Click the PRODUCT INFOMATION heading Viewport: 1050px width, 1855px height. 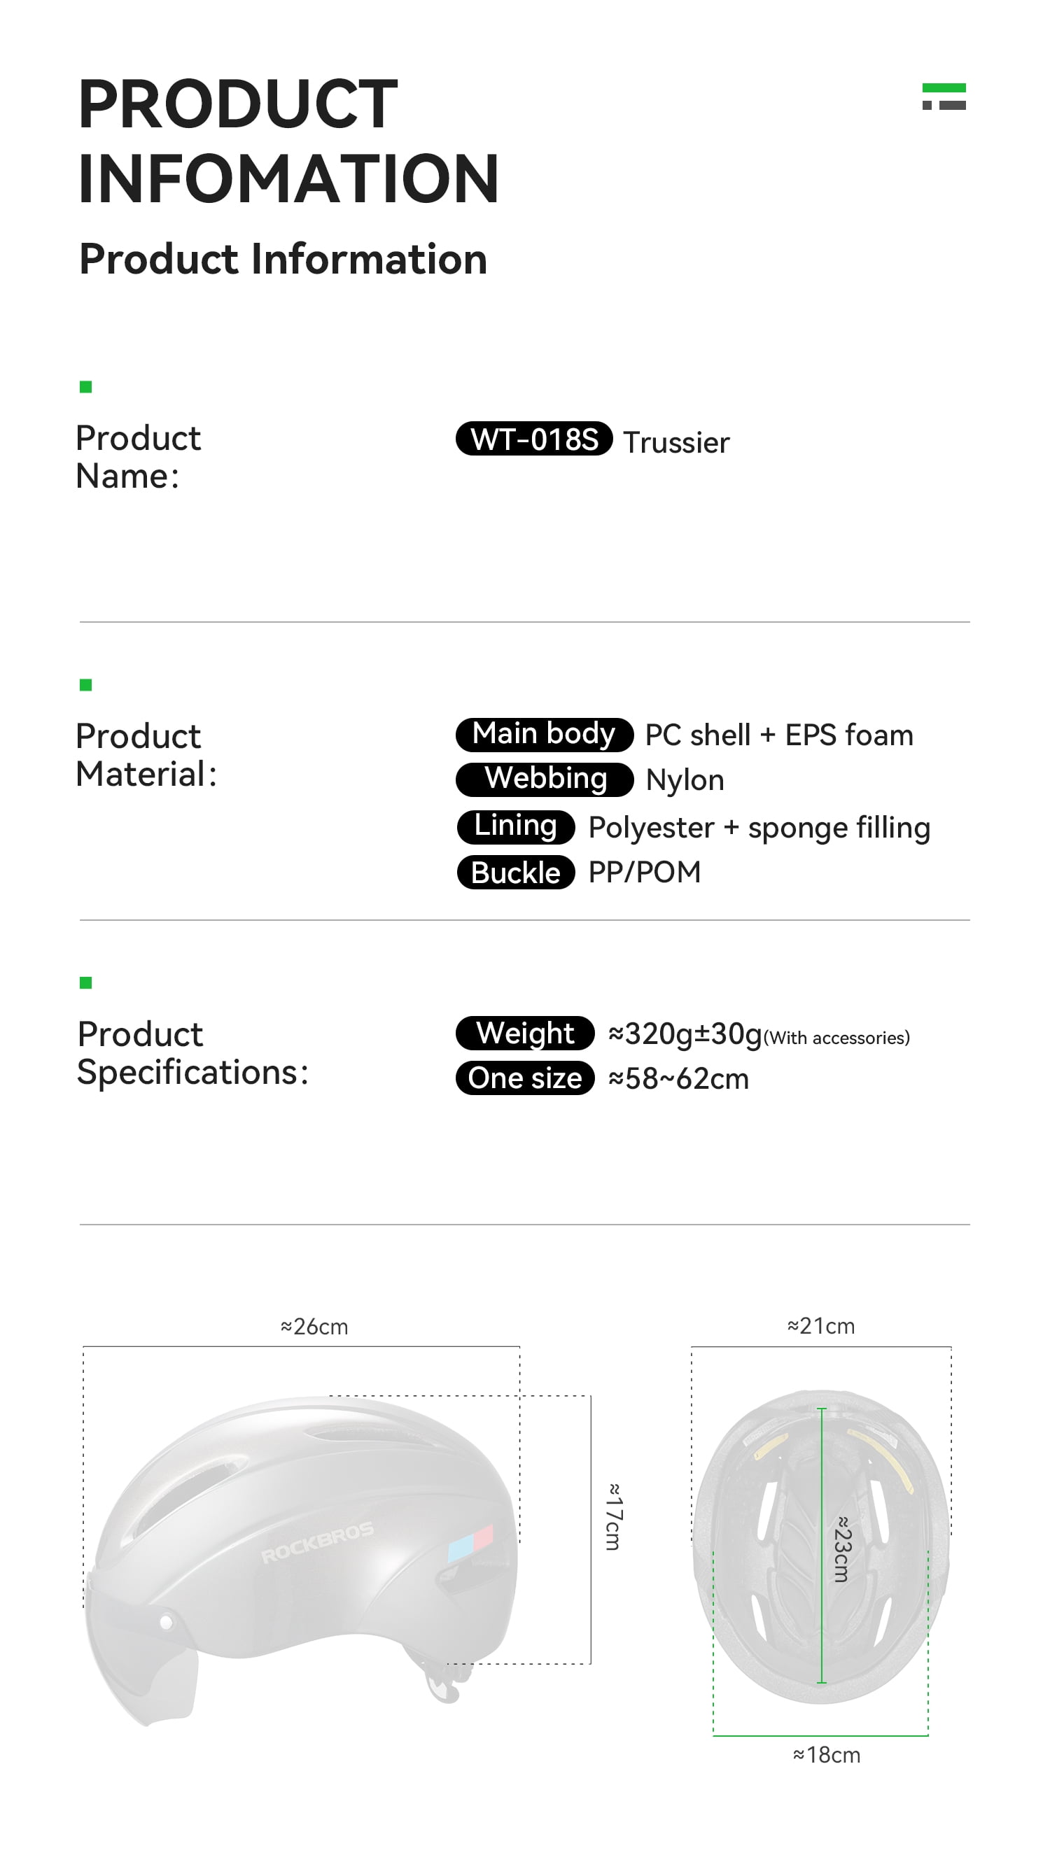point(288,141)
